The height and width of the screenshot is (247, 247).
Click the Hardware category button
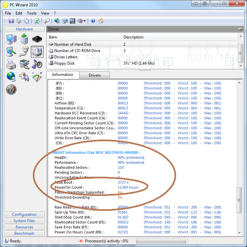pyautogui.click(x=25, y=29)
